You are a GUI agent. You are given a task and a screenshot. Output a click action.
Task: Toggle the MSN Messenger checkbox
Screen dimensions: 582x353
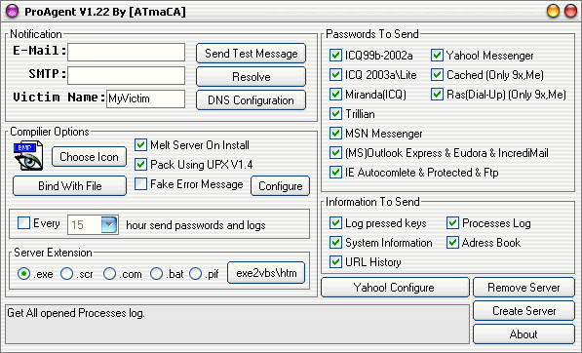tap(335, 133)
